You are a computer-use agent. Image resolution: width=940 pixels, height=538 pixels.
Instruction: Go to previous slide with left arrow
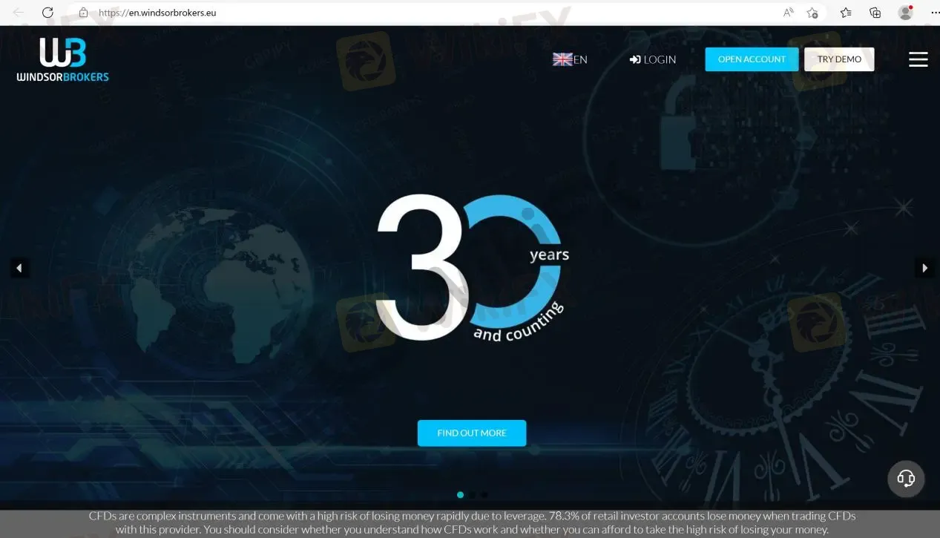[20, 268]
